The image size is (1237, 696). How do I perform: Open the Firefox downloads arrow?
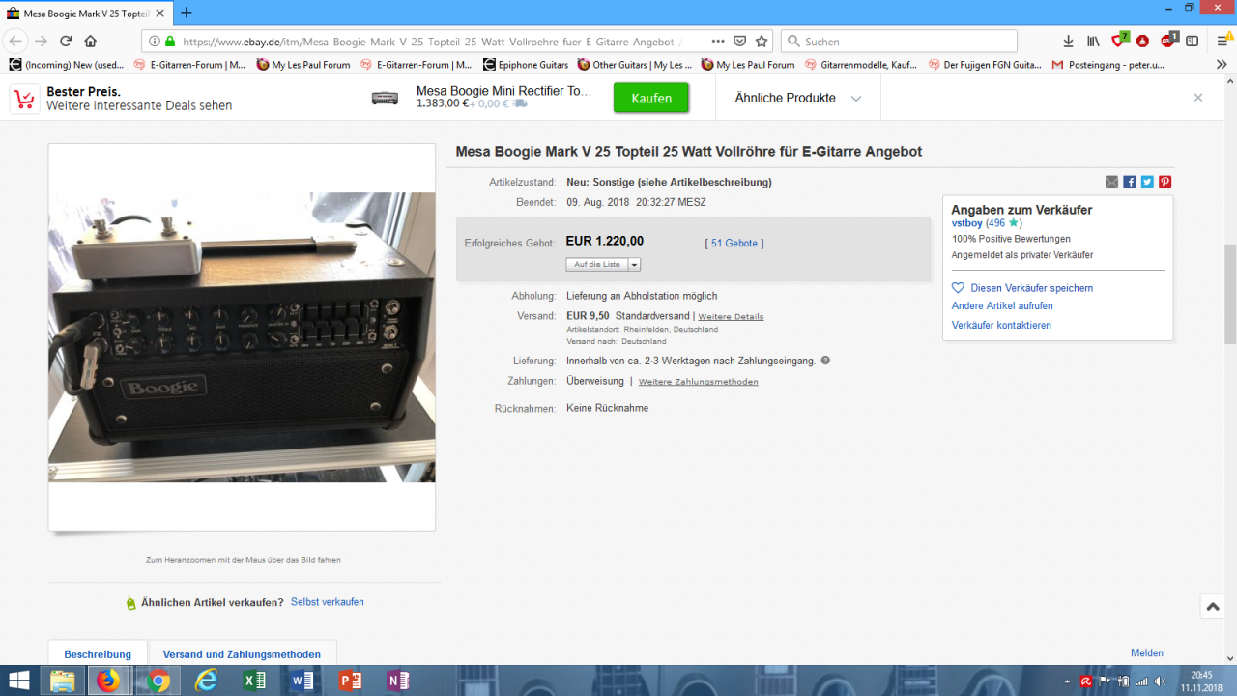click(x=1068, y=42)
